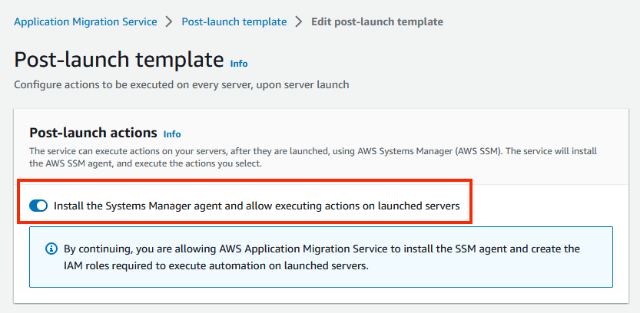
Task: Click the chevron after Application Migration Service breadcrumb
Action: click(x=169, y=21)
